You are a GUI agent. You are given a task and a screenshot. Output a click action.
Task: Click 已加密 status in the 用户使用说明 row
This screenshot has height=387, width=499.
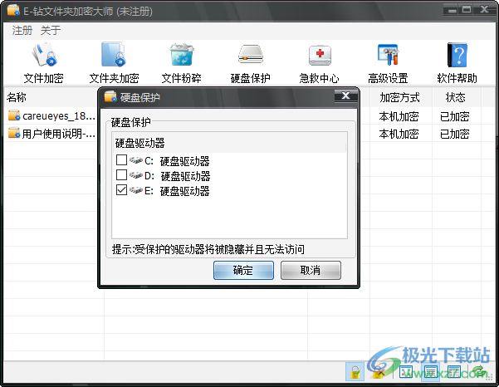click(455, 134)
